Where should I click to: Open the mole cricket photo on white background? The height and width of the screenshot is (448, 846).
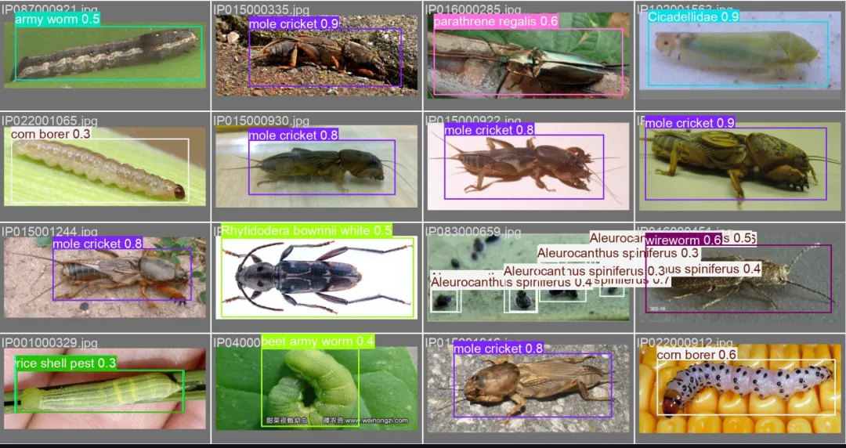[x=528, y=166]
